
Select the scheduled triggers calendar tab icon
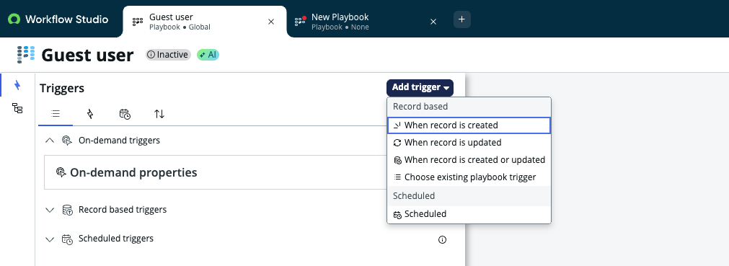[125, 114]
